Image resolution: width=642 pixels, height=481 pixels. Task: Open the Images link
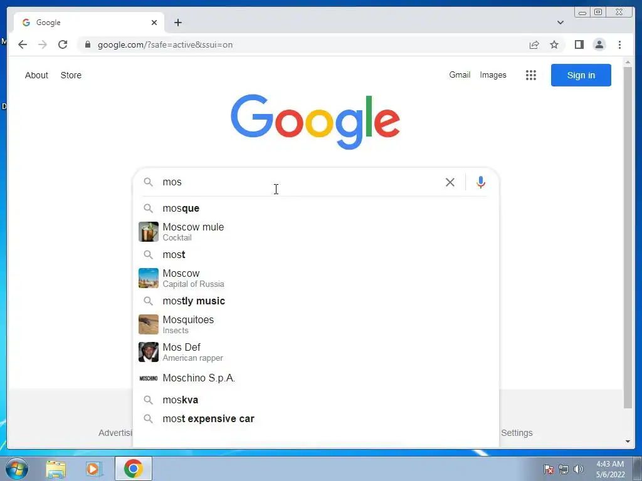point(493,75)
